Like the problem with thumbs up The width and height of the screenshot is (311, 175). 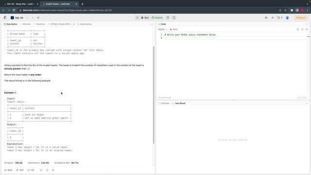click(x=8, y=170)
